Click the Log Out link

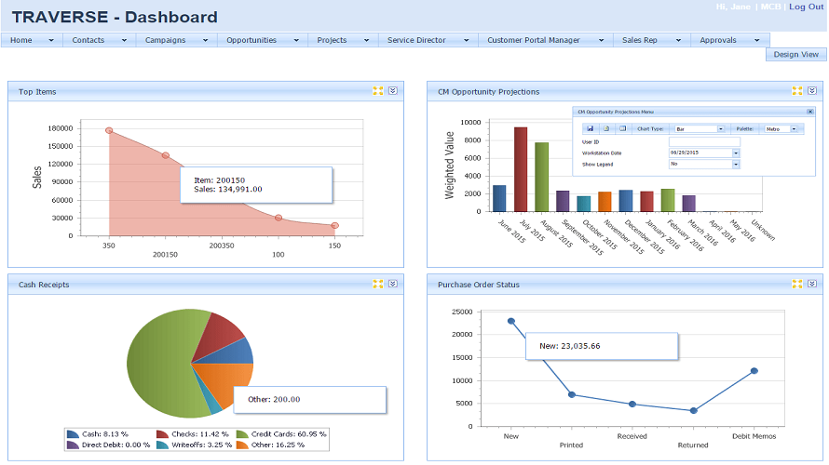(x=806, y=7)
